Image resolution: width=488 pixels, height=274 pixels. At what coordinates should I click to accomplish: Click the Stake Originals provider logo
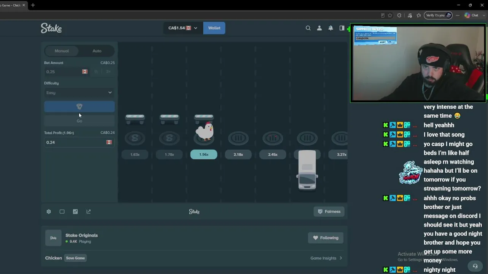coord(53,238)
